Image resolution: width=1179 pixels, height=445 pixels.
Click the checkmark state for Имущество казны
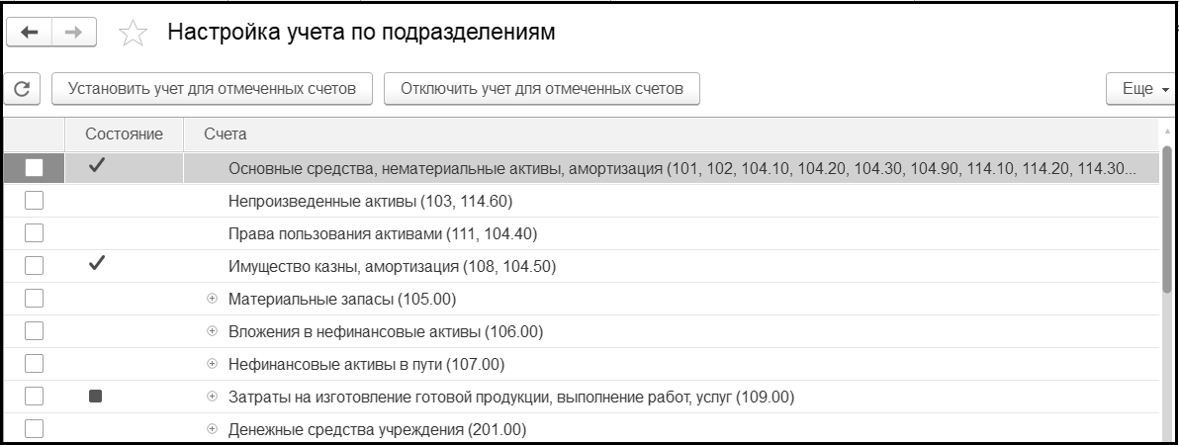96,264
